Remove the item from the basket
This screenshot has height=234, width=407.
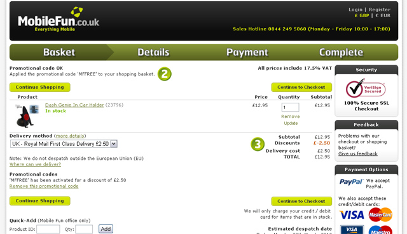pos(291,117)
